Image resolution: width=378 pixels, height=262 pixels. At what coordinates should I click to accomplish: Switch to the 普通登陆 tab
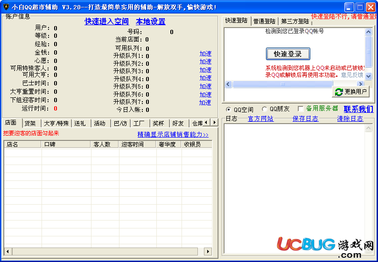click(265, 21)
